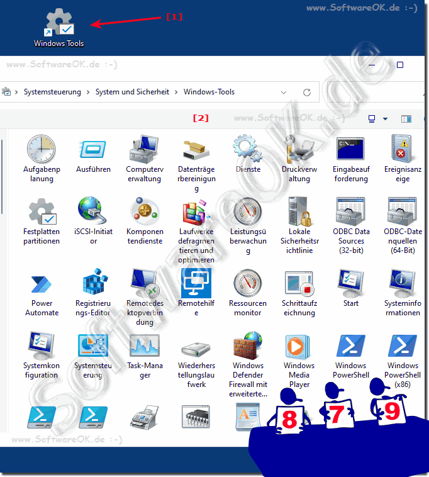Click the WordPad document icon in bottom row
The height and width of the screenshot is (477, 429).
tap(248, 417)
